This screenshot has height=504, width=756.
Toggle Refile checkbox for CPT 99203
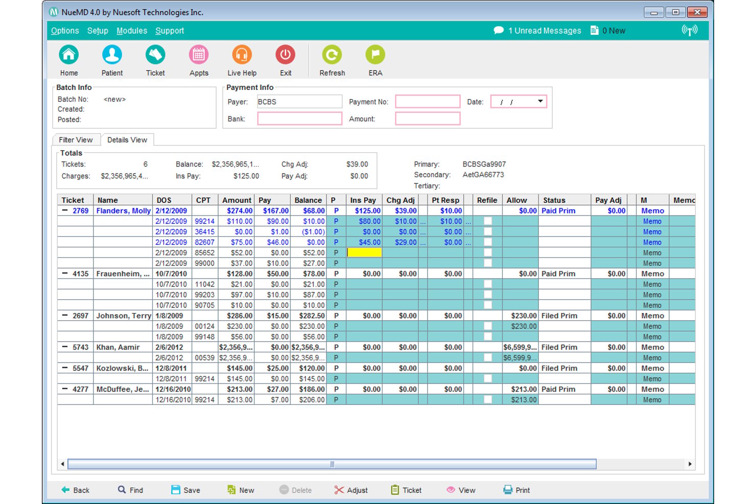pyautogui.click(x=488, y=295)
